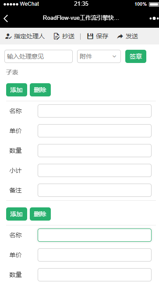This screenshot has width=159, height=284.
Task: Click the second 删除 button
Action: tap(40, 214)
